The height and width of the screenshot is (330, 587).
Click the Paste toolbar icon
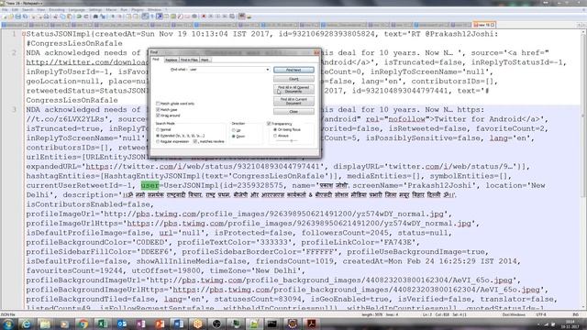tap(70, 16)
